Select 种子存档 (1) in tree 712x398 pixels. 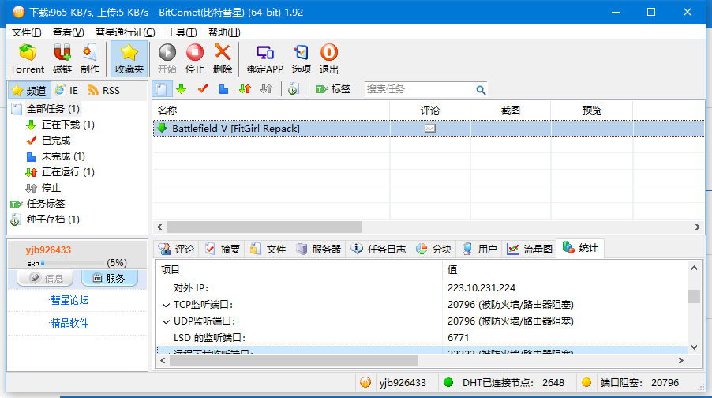tap(53, 220)
